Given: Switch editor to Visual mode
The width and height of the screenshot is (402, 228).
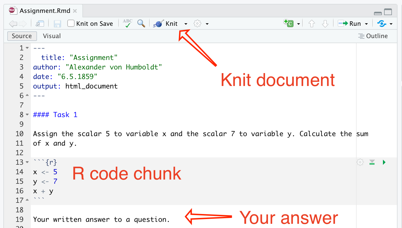Looking at the screenshot, I should click(x=52, y=36).
